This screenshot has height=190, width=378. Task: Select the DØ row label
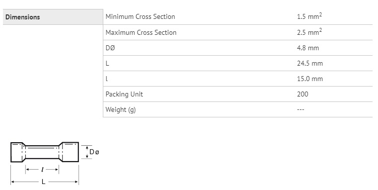[110, 48]
